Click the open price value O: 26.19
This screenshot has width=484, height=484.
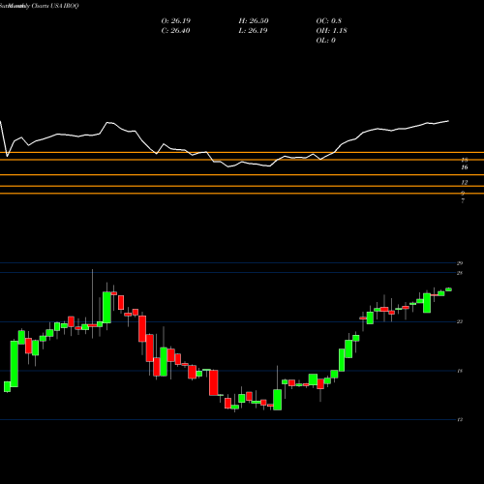click(176, 21)
